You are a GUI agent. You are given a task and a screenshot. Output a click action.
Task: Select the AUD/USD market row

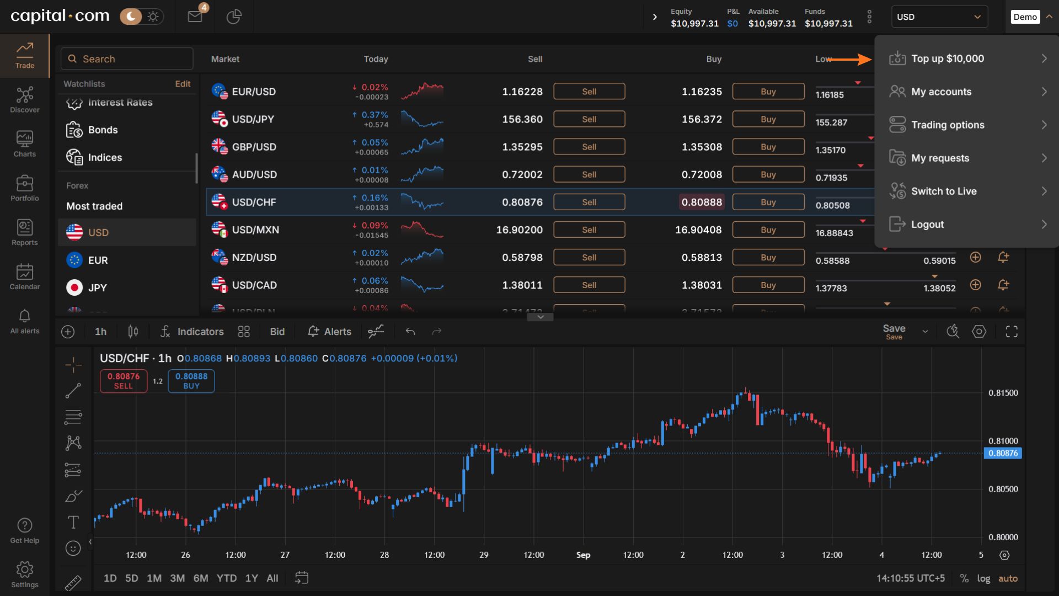point(541,174)
